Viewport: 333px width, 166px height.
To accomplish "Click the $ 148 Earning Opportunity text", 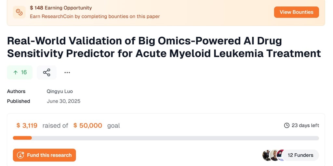I will tap(61, 8).
